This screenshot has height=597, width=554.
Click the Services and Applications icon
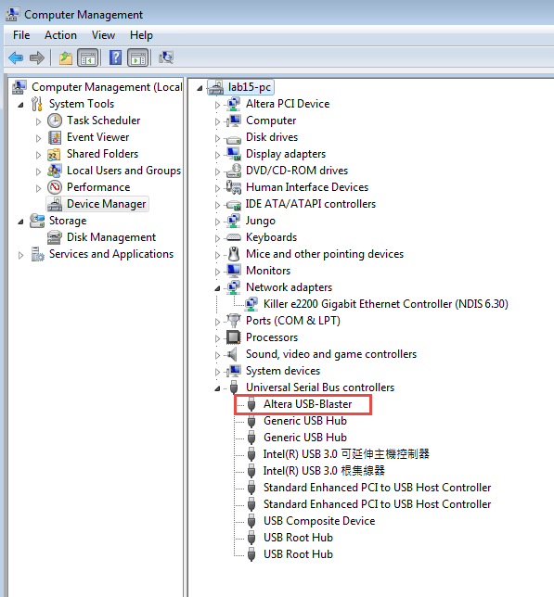pyautogui.click(x=37, y=254)
